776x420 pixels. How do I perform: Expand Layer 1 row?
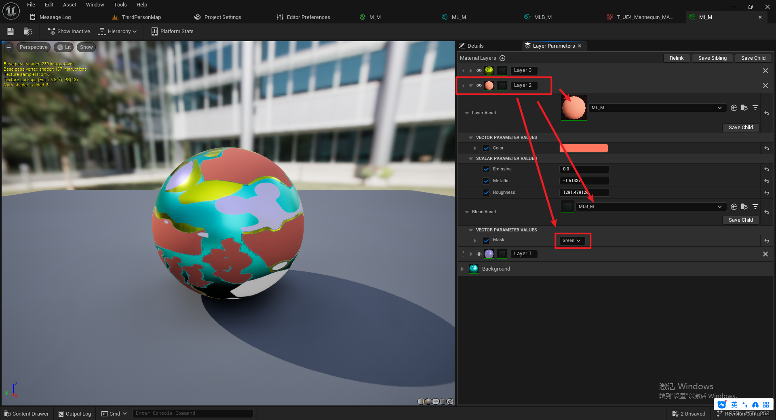coord(471,254)
